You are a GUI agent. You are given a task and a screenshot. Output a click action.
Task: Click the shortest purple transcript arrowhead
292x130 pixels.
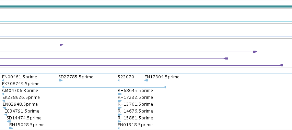tap(62, 45)
